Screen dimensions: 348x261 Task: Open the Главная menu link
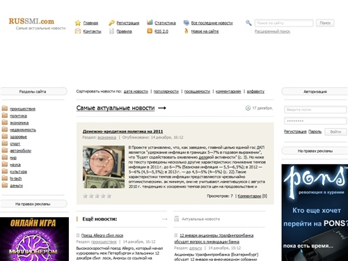90,23
